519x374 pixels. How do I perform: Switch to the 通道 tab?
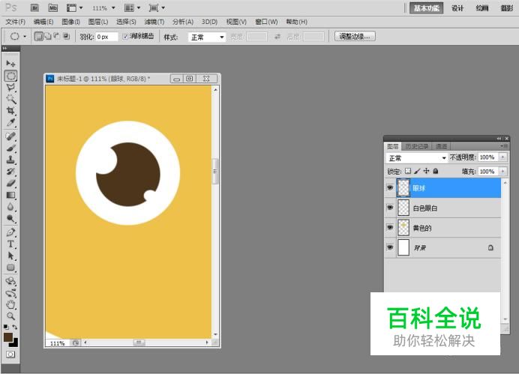pyautogui.click(x=441, y=146)
